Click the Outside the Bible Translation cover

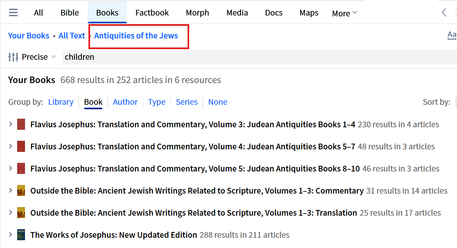point(21,213)
